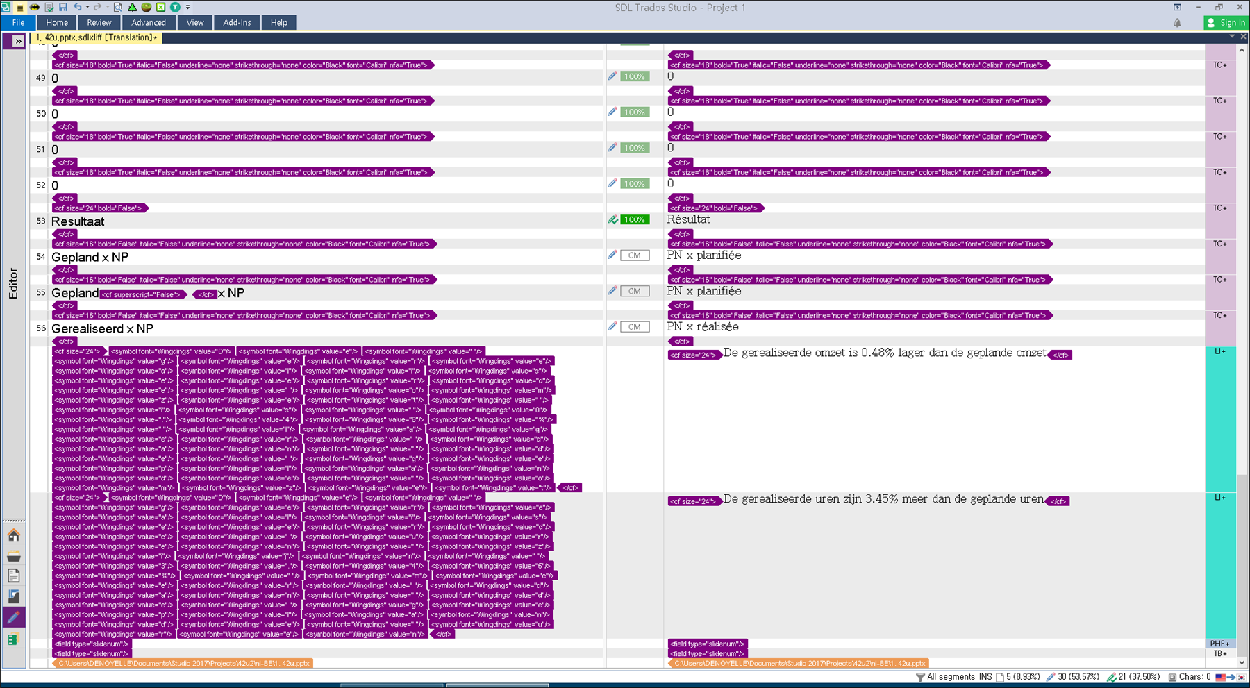
Task: Click the verify document checkmark icon
Action: (49, 7)
